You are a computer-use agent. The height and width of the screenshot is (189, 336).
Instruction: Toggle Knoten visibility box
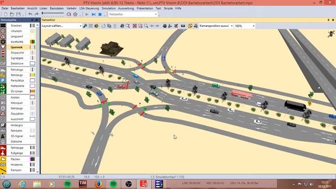33,97
